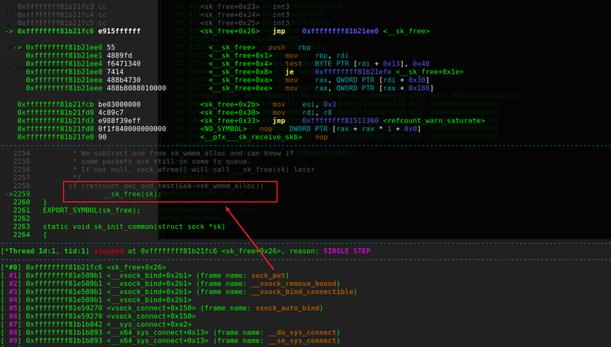Click the faint Videos folder icon in sidebar
The width and height of the screenshot is (611, 347).
click(x=10, y=12)
